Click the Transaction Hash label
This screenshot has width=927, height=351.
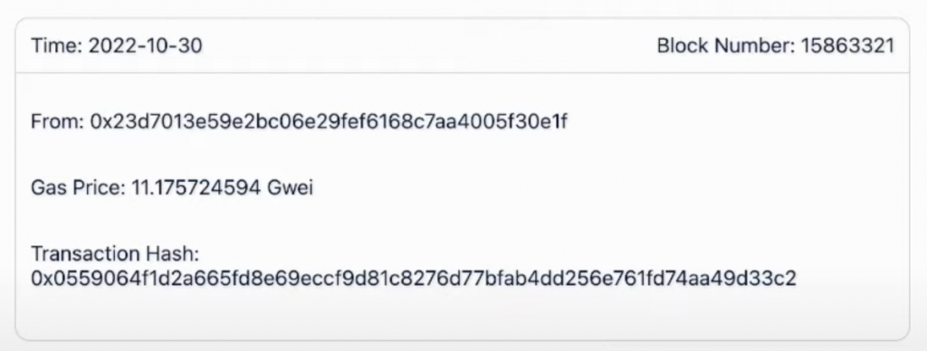click(x=115, y=254)
